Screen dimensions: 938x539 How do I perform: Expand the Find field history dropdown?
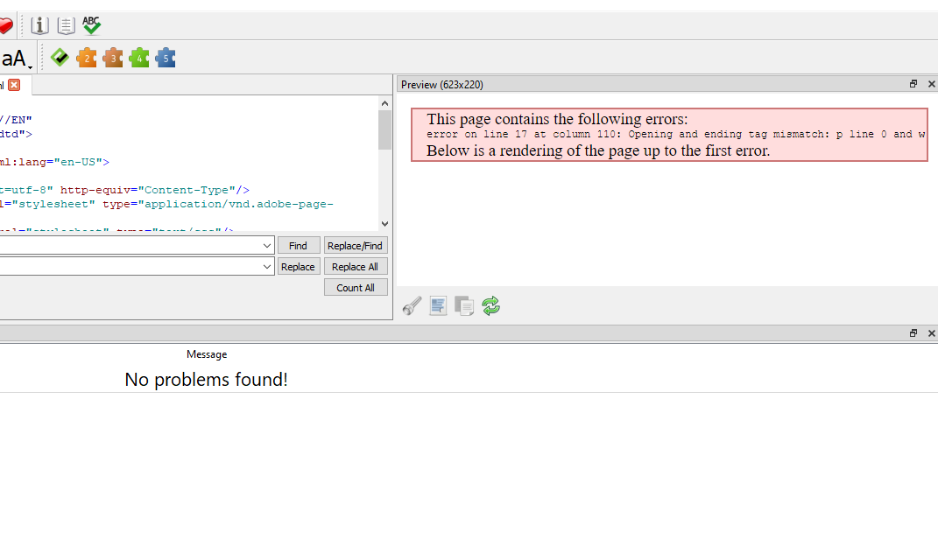pyautogui.click(x=267, y=246)
